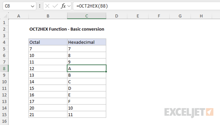Image resolution: width=220 pixels, height=125 pixels.
Task: Select the Hexadecimal cell with value 8
Action: click(87, 55)
